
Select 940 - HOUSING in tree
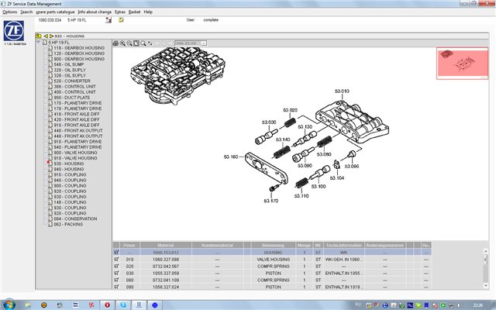[69, 169]
